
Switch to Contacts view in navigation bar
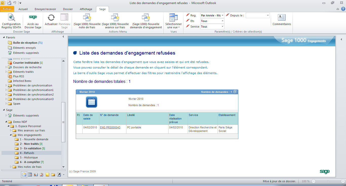point(36,174)
